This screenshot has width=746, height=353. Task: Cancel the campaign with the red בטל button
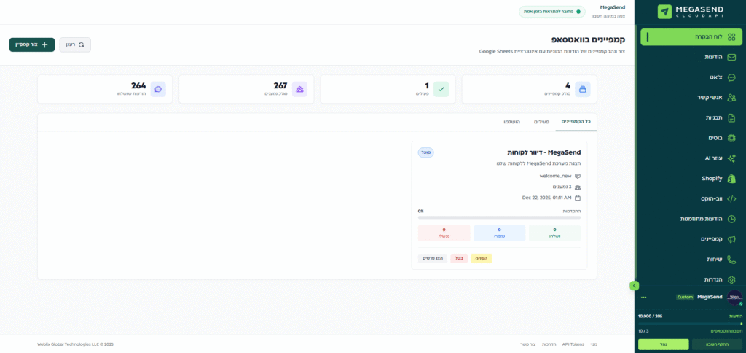(459, 258)
